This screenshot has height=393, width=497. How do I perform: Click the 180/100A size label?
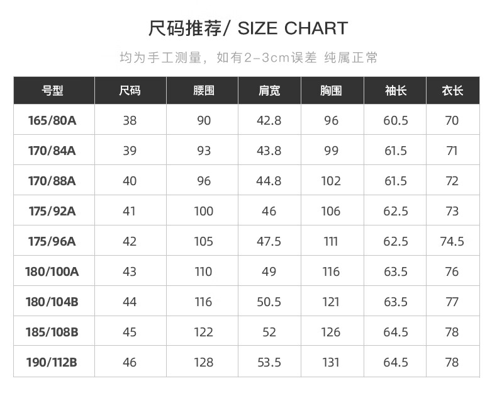point(52,271)
